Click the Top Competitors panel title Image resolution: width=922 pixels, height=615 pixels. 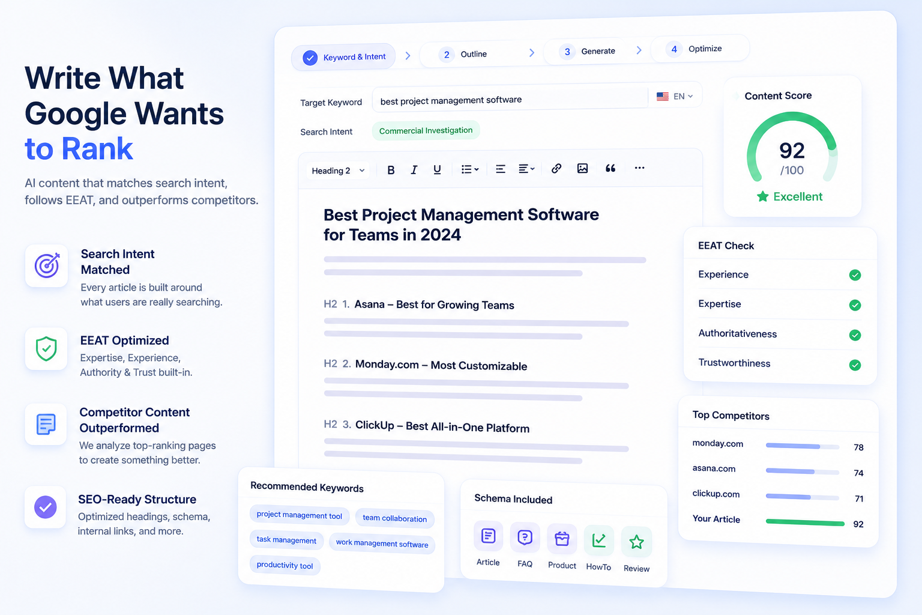tap(731, 416)
